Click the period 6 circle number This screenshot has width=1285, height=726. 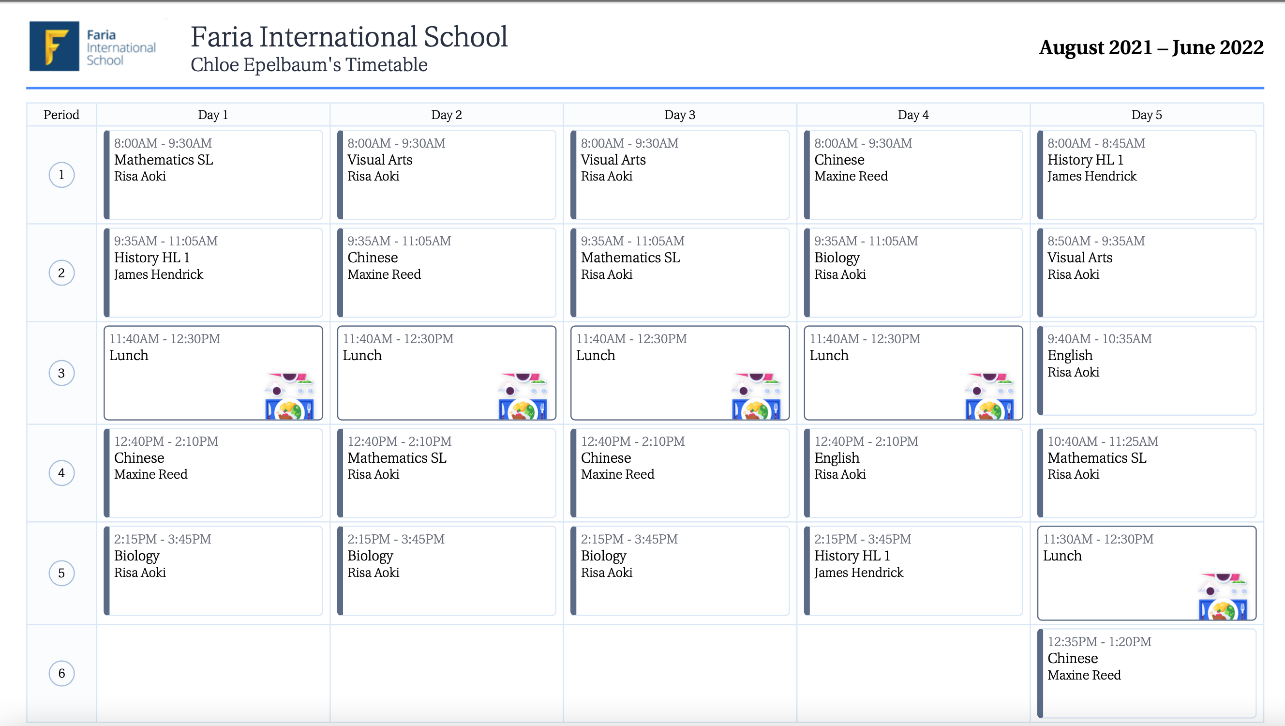(61, 673)
